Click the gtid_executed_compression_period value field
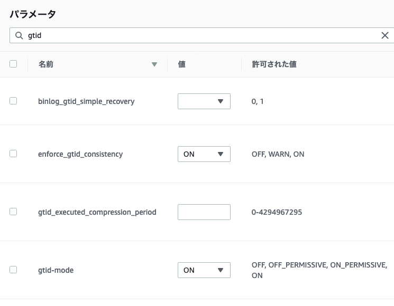The image size is (394, 306). (x=204, y=212)
